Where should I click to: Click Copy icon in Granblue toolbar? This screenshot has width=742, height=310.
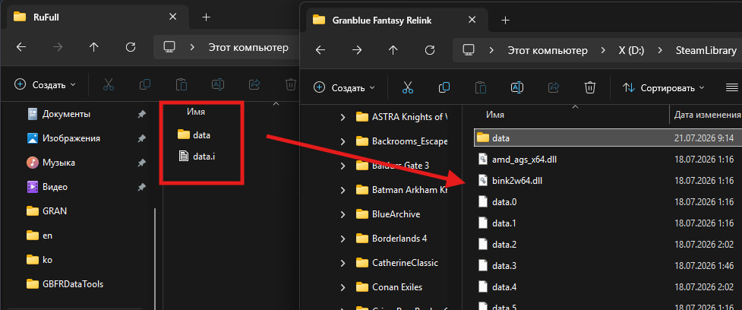[444, 87]
